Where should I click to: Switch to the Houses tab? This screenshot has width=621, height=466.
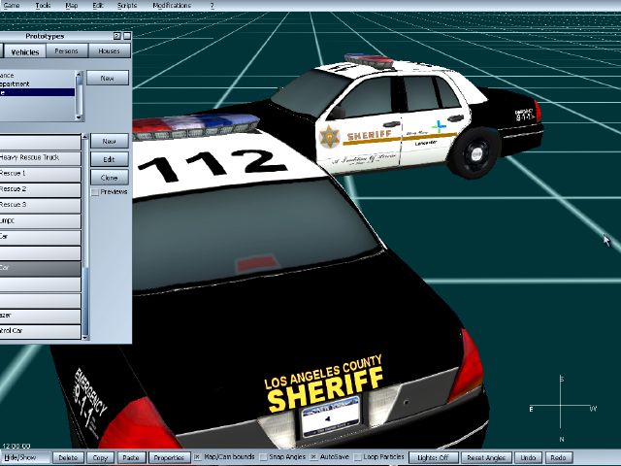pos(109,50)
